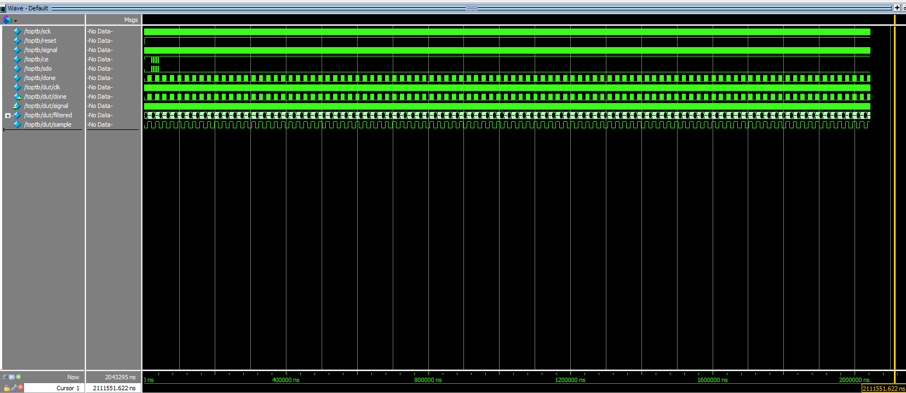906x393 pixels.
Task: Click the diamond icon beside /toptb/sck
Action: pos(17,31)
